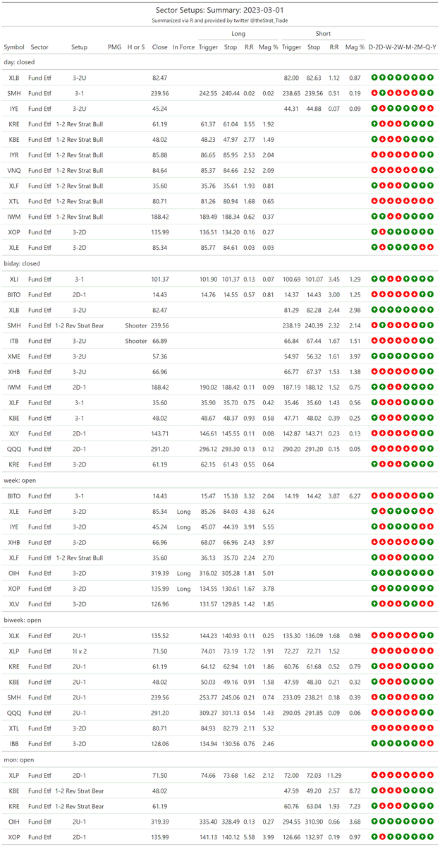This screenshot has height=847, width=440.
Task: Select the quarterly (Q) arrow for XLK under biweek: open
Action: coord(423,636)
